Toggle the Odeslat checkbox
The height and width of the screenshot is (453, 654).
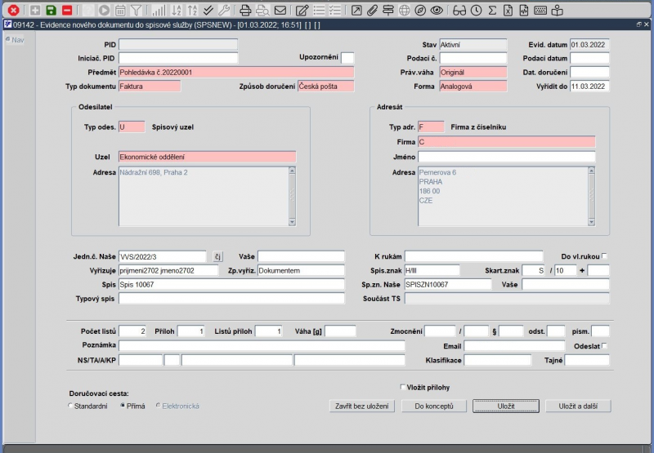604,346
